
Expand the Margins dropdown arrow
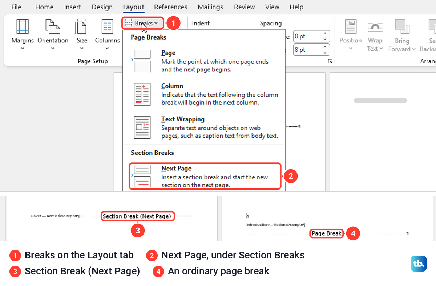(x=23, y=49)
